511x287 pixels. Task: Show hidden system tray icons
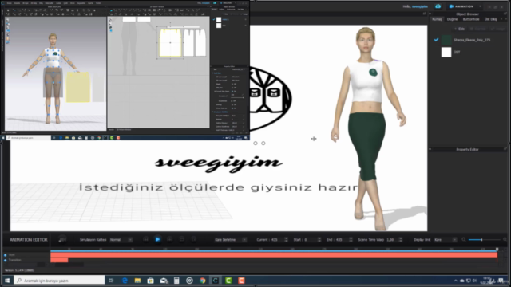456,281
